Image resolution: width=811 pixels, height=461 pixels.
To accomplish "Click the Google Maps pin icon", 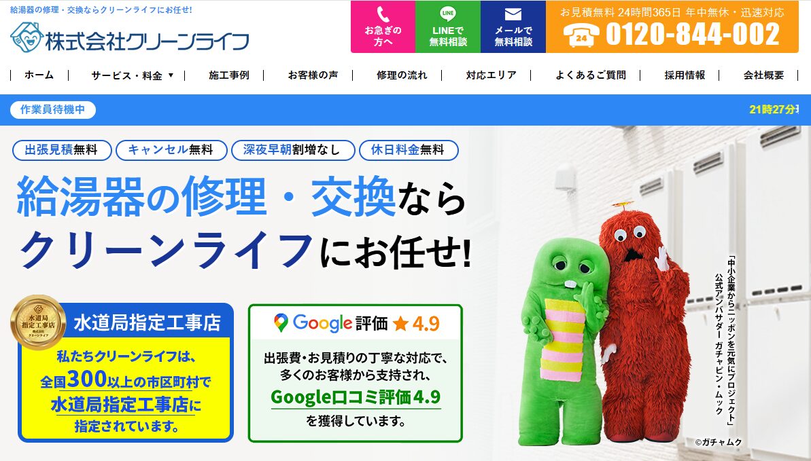I will [x=280, y=323].
